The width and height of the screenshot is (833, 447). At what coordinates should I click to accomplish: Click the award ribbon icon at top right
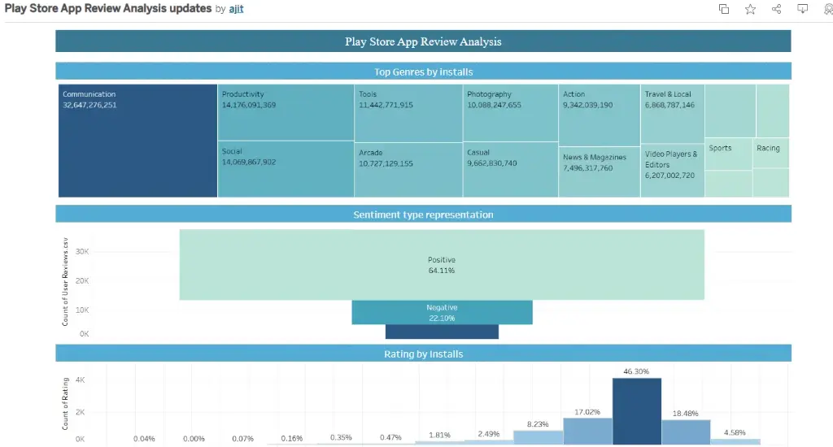[x=827, y=9]
